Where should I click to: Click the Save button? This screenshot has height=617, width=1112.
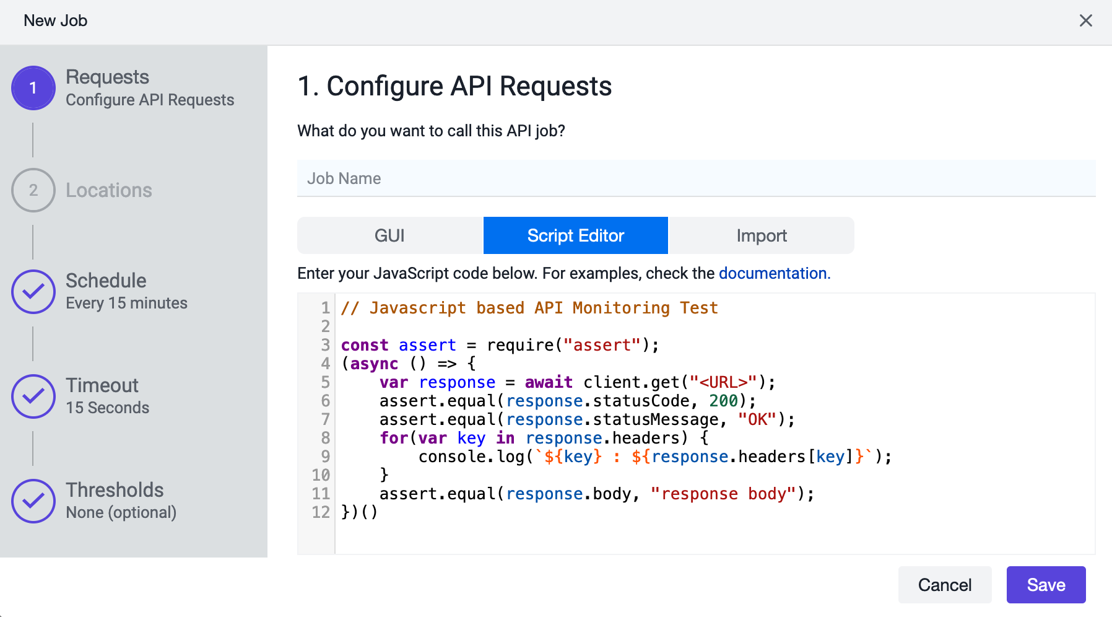1046,585
